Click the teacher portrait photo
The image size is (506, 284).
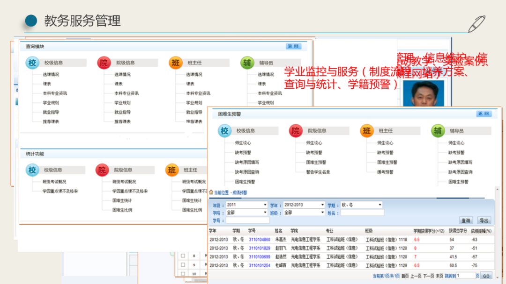pos(424,93)
